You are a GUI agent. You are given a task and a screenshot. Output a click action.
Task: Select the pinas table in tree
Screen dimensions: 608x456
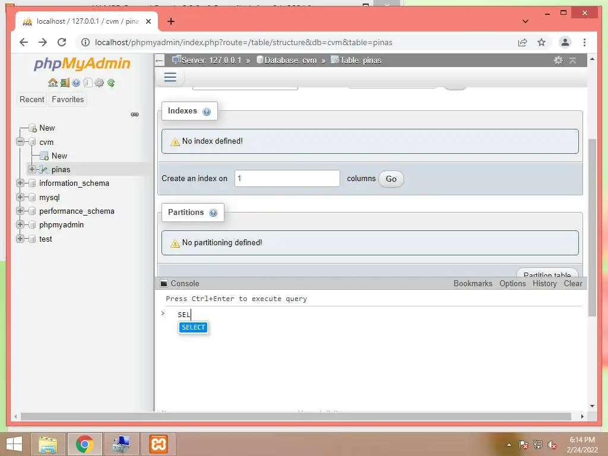coord(61,169)
